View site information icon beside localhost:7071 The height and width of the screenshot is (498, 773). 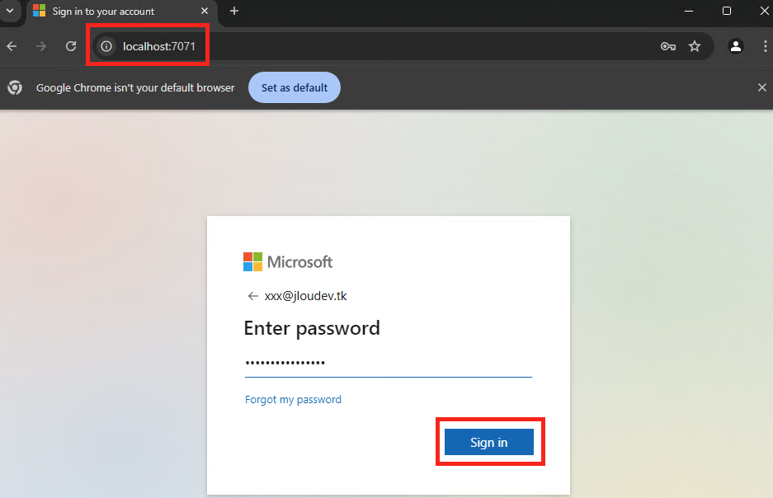(106, 46)
